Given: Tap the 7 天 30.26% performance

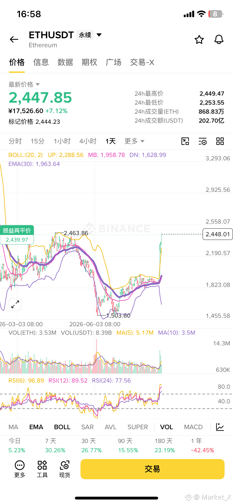Looking at the screenshot, I should 55,445.
